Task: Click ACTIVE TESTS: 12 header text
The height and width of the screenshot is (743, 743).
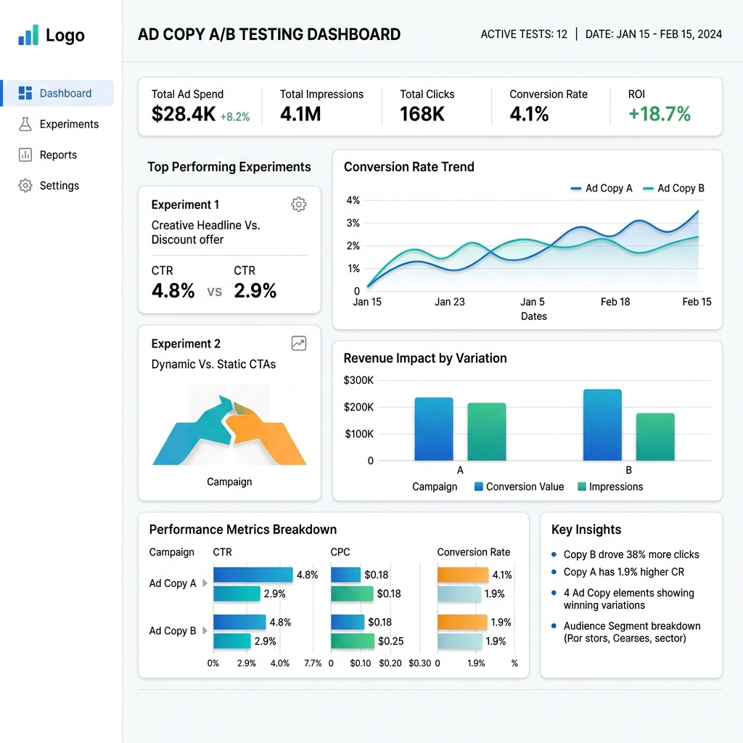Action: (x=524, y=34)
